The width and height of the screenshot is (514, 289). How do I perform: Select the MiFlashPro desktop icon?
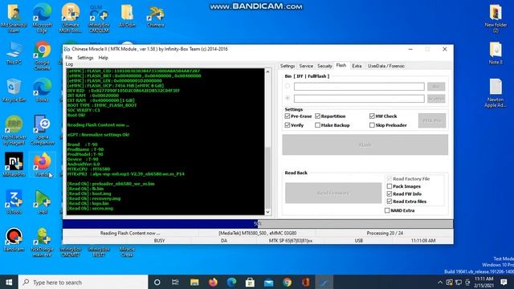click(x=14, y=165)
